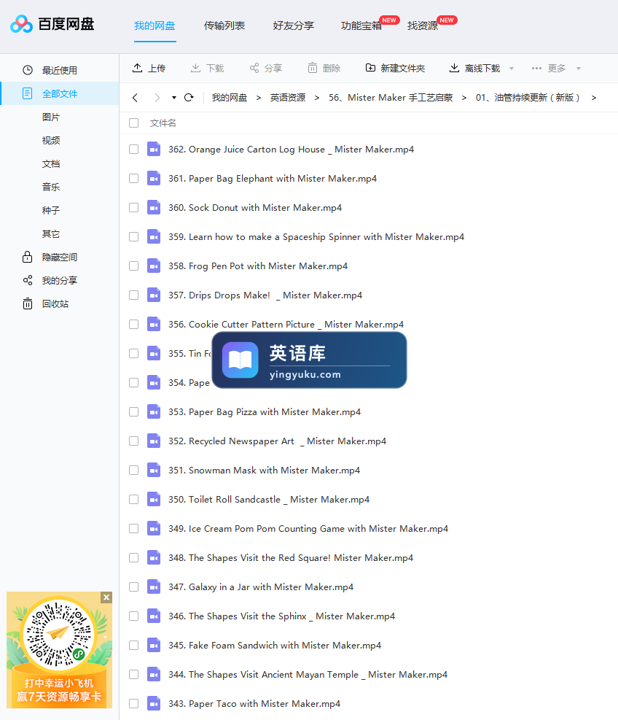
Task: Click video icon of 353. Paper Bag Pizza file
Action: tap(154, 412)
